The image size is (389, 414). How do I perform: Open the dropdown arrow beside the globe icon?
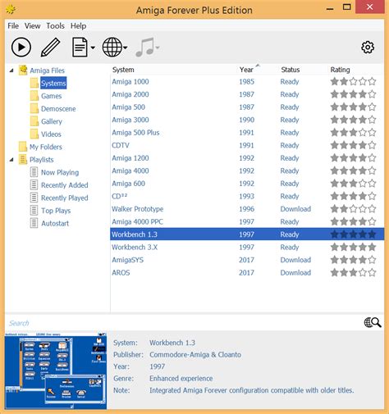coord(125,48)
